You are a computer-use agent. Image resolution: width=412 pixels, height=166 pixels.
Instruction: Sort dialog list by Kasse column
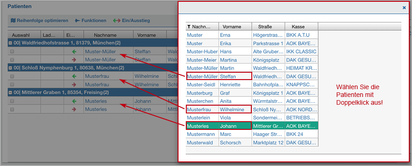click(301, 27)
